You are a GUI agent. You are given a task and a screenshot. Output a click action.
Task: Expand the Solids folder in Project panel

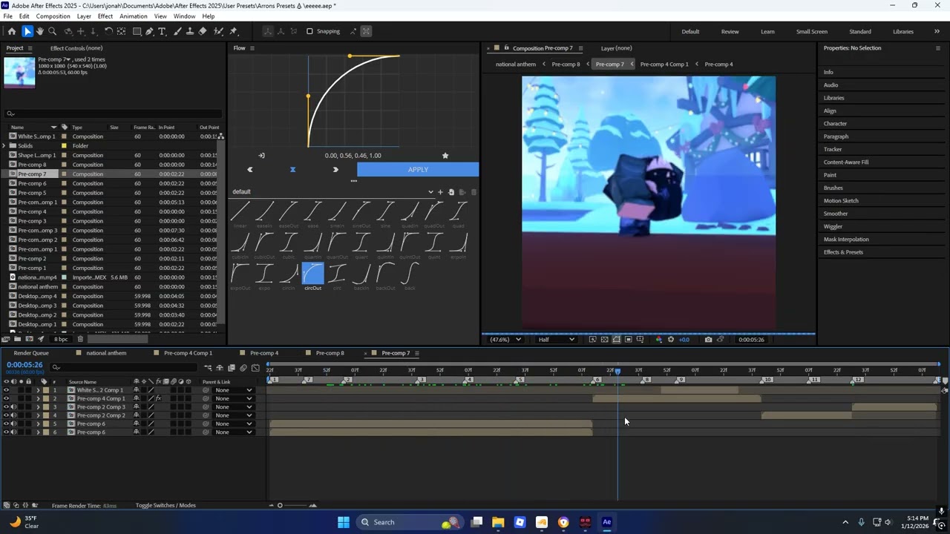click(4, 146)
